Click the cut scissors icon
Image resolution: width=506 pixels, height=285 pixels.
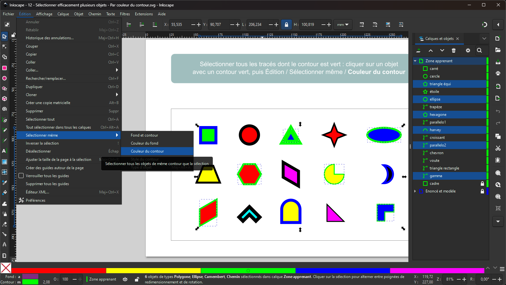point(498,148)
